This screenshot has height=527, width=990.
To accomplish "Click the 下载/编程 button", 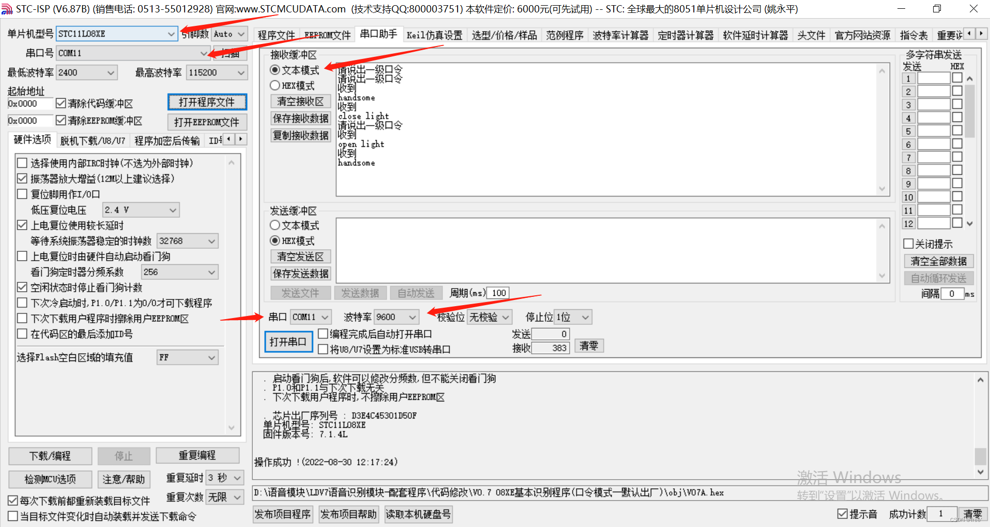I will click(x=50, y=456).
